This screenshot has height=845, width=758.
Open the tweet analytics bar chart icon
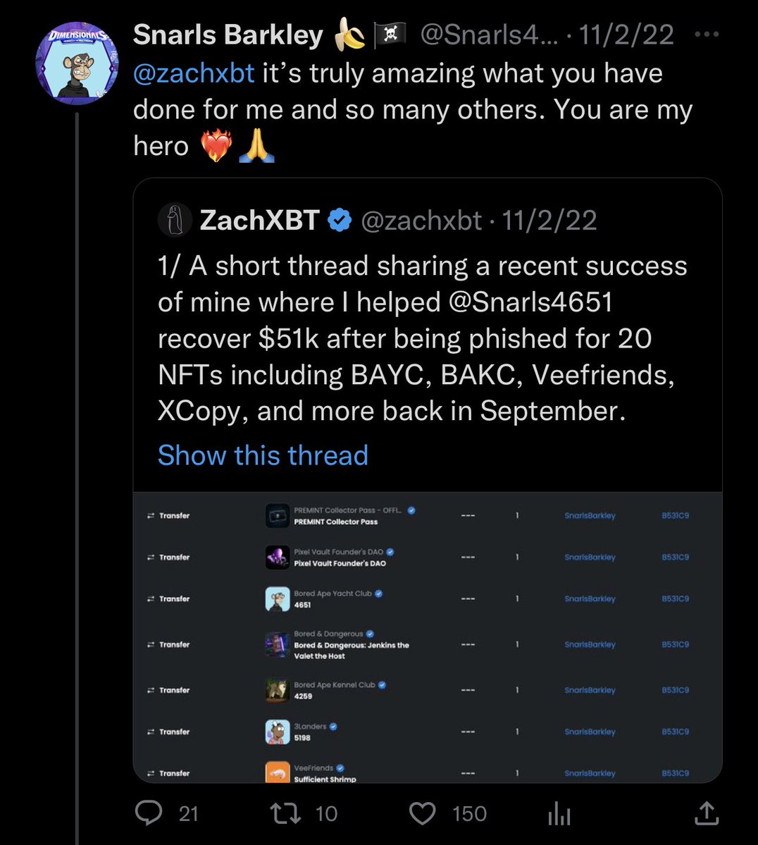click(x=559, y=815)
